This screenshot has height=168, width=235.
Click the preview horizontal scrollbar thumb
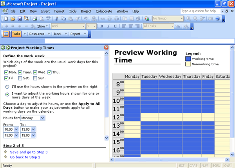click(161, 160)
